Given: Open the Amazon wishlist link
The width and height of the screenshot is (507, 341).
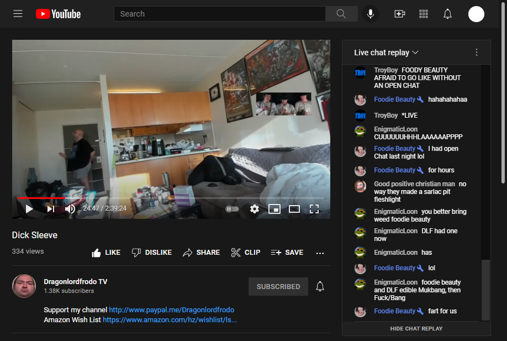Looking at the screenshot, I should 170,320.
